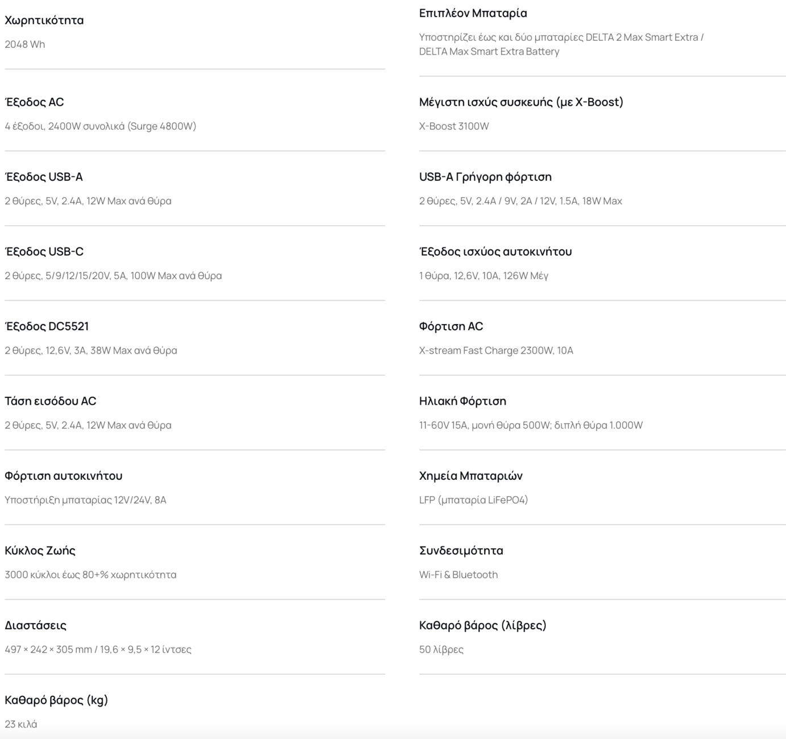Click the Έξοδος DC5521 heading
Viewport: 786px width, 739px height.
pyautogui.click(x=47, y=326)
